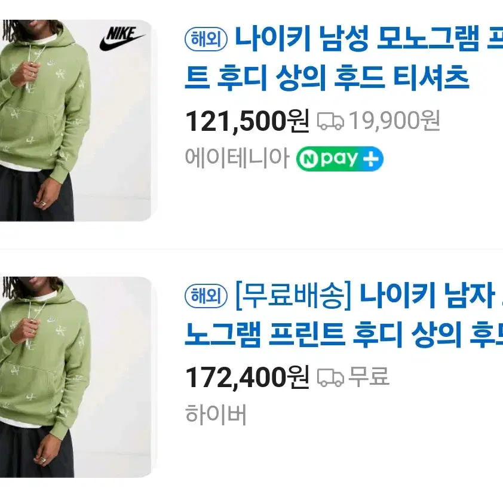
Task: Open the second green hoodie product thumbnail
Action: 76,377
